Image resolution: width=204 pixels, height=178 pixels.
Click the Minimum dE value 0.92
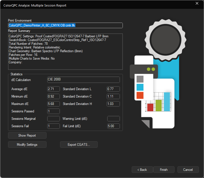(53, 96)
